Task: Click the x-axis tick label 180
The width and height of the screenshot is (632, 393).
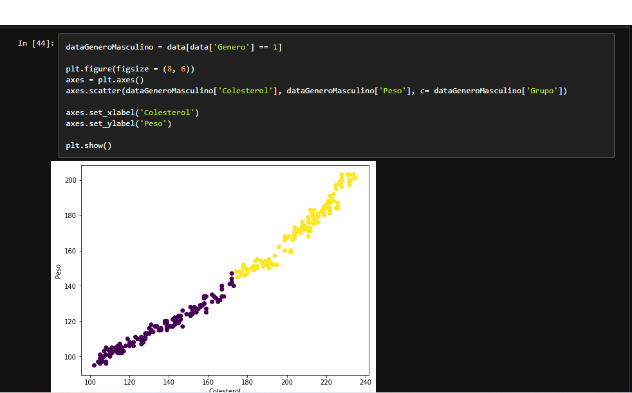Action: pyautogui.click(x=247, y=381)
